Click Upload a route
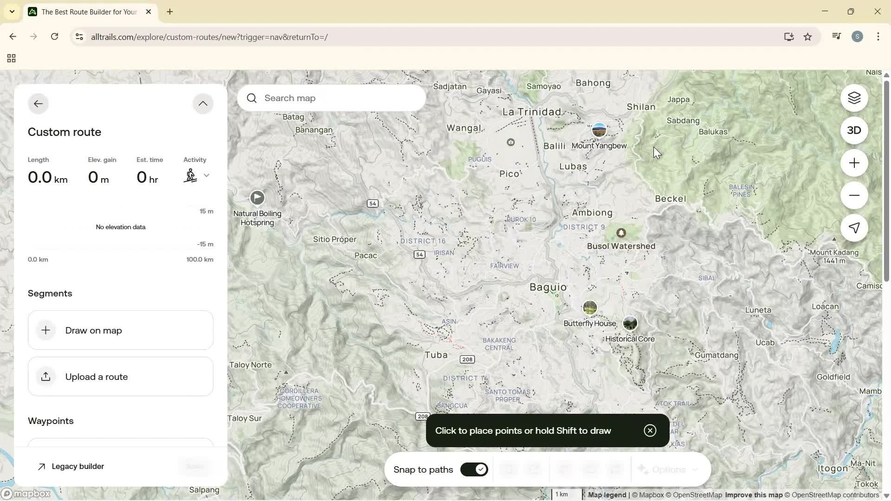This screenshot has width=891, height=501. pyautogui.click(x=120, y=376)
